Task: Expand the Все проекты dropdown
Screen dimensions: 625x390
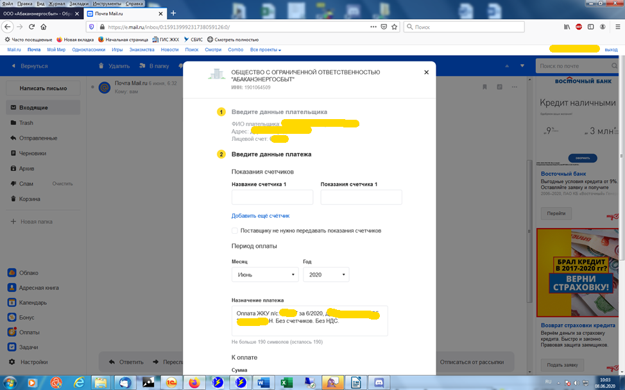Action: (266, 50)
